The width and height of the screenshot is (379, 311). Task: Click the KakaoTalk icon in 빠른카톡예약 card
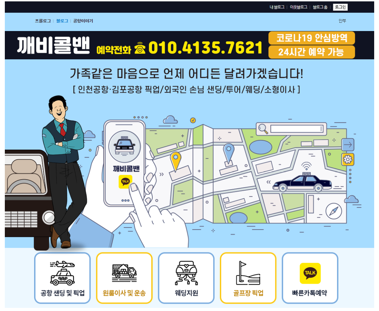click(x=310, y=273)
